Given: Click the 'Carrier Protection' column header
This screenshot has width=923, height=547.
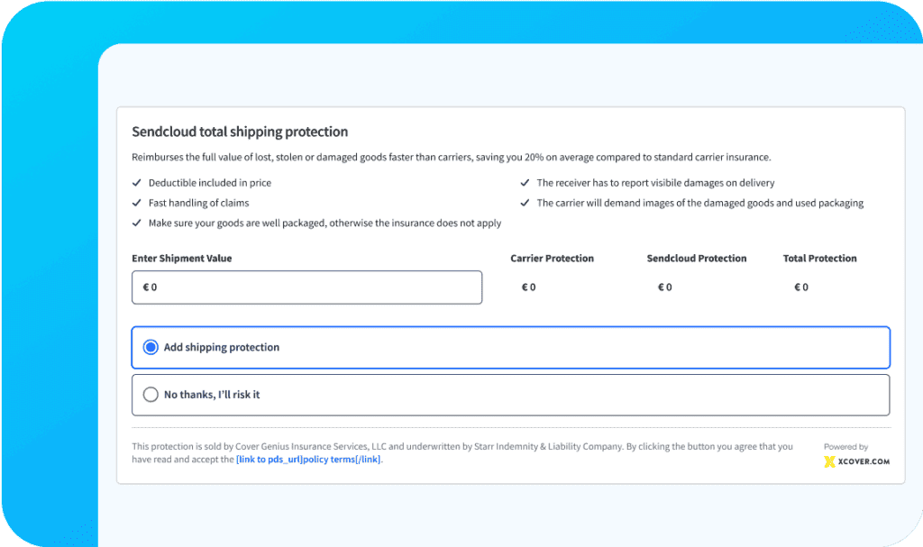Looking at the screenshot, I should pos(552,259).
